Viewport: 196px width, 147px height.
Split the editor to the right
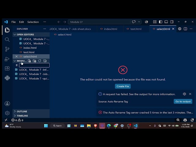(x=185, y=29)
